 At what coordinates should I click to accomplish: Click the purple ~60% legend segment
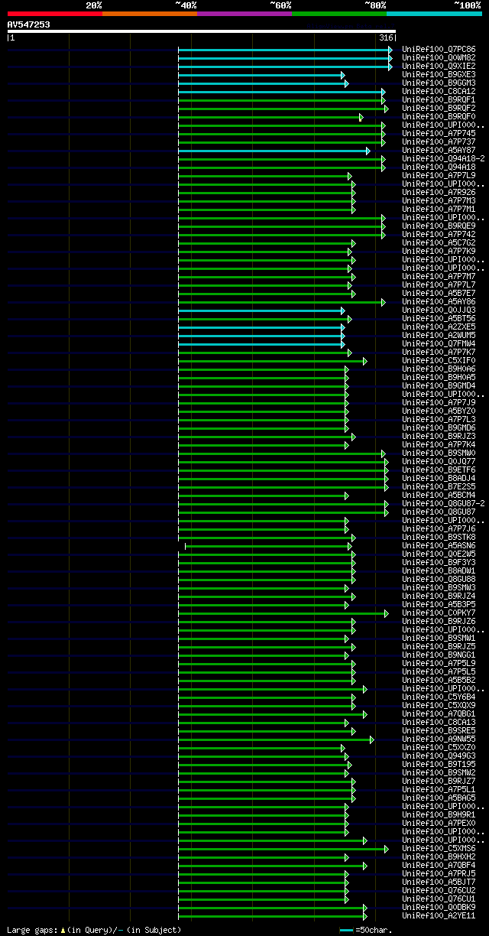[244, 14]
